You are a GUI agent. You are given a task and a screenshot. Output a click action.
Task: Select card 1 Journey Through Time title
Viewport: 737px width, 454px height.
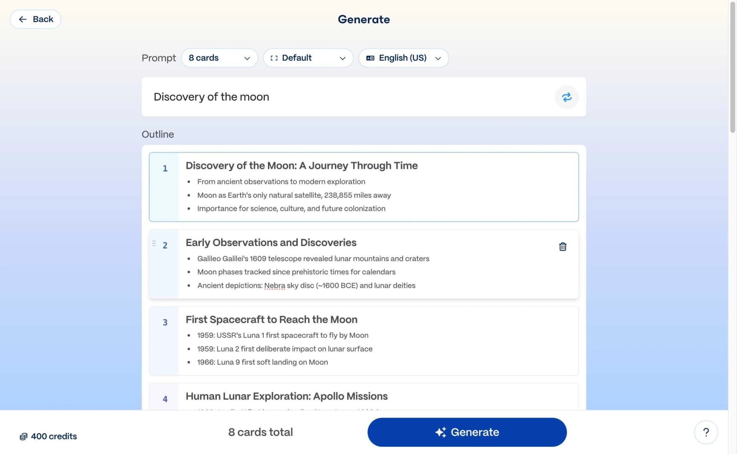[301, 165]
